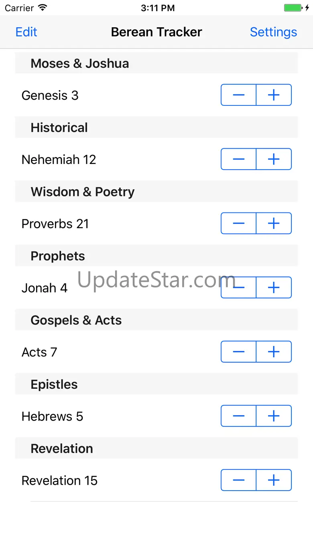Tap the Revelation 15 row label

pos(59,480)
